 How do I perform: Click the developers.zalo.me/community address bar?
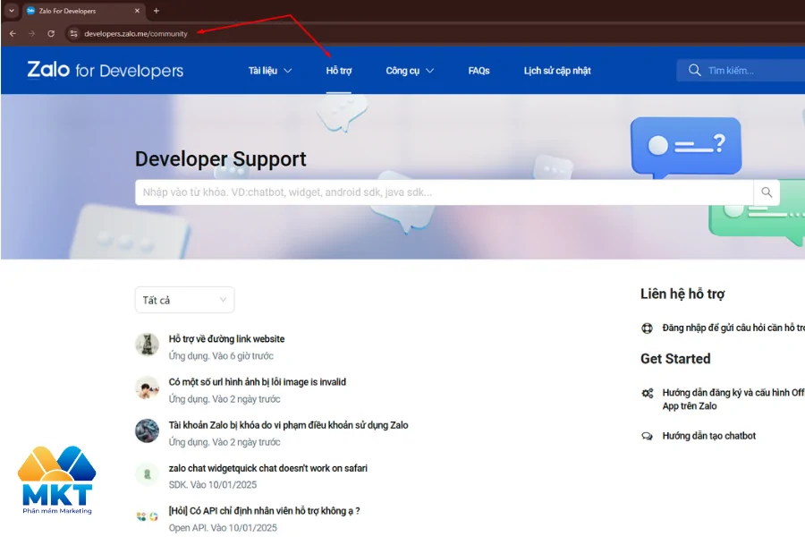tap(136, 33)
